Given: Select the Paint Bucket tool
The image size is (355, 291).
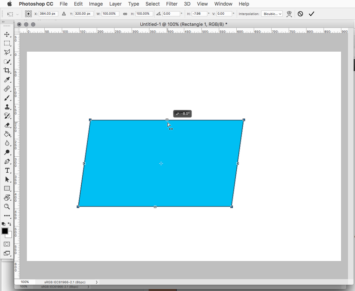Looking at the screenshot, I should [x=7, y=134].
